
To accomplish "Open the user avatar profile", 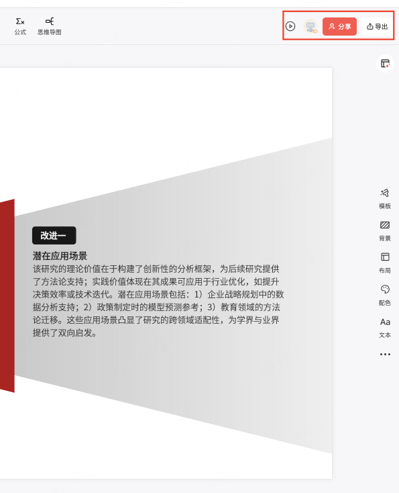I will [310, 26].
